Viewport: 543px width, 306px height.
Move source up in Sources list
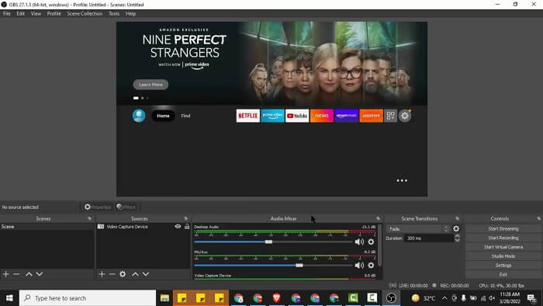(x=136, y=274)
